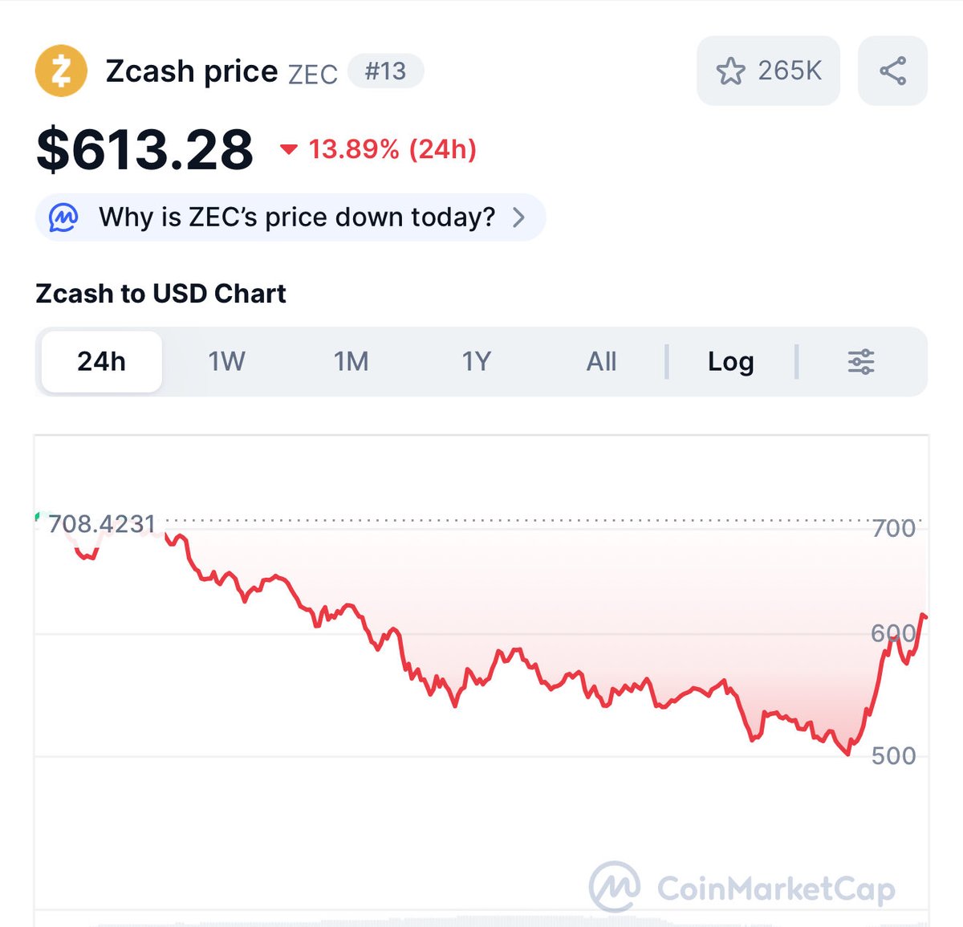Click the #13 rank badge
Viewport: 963px width, 927px height.
click(x=385, y=71)
